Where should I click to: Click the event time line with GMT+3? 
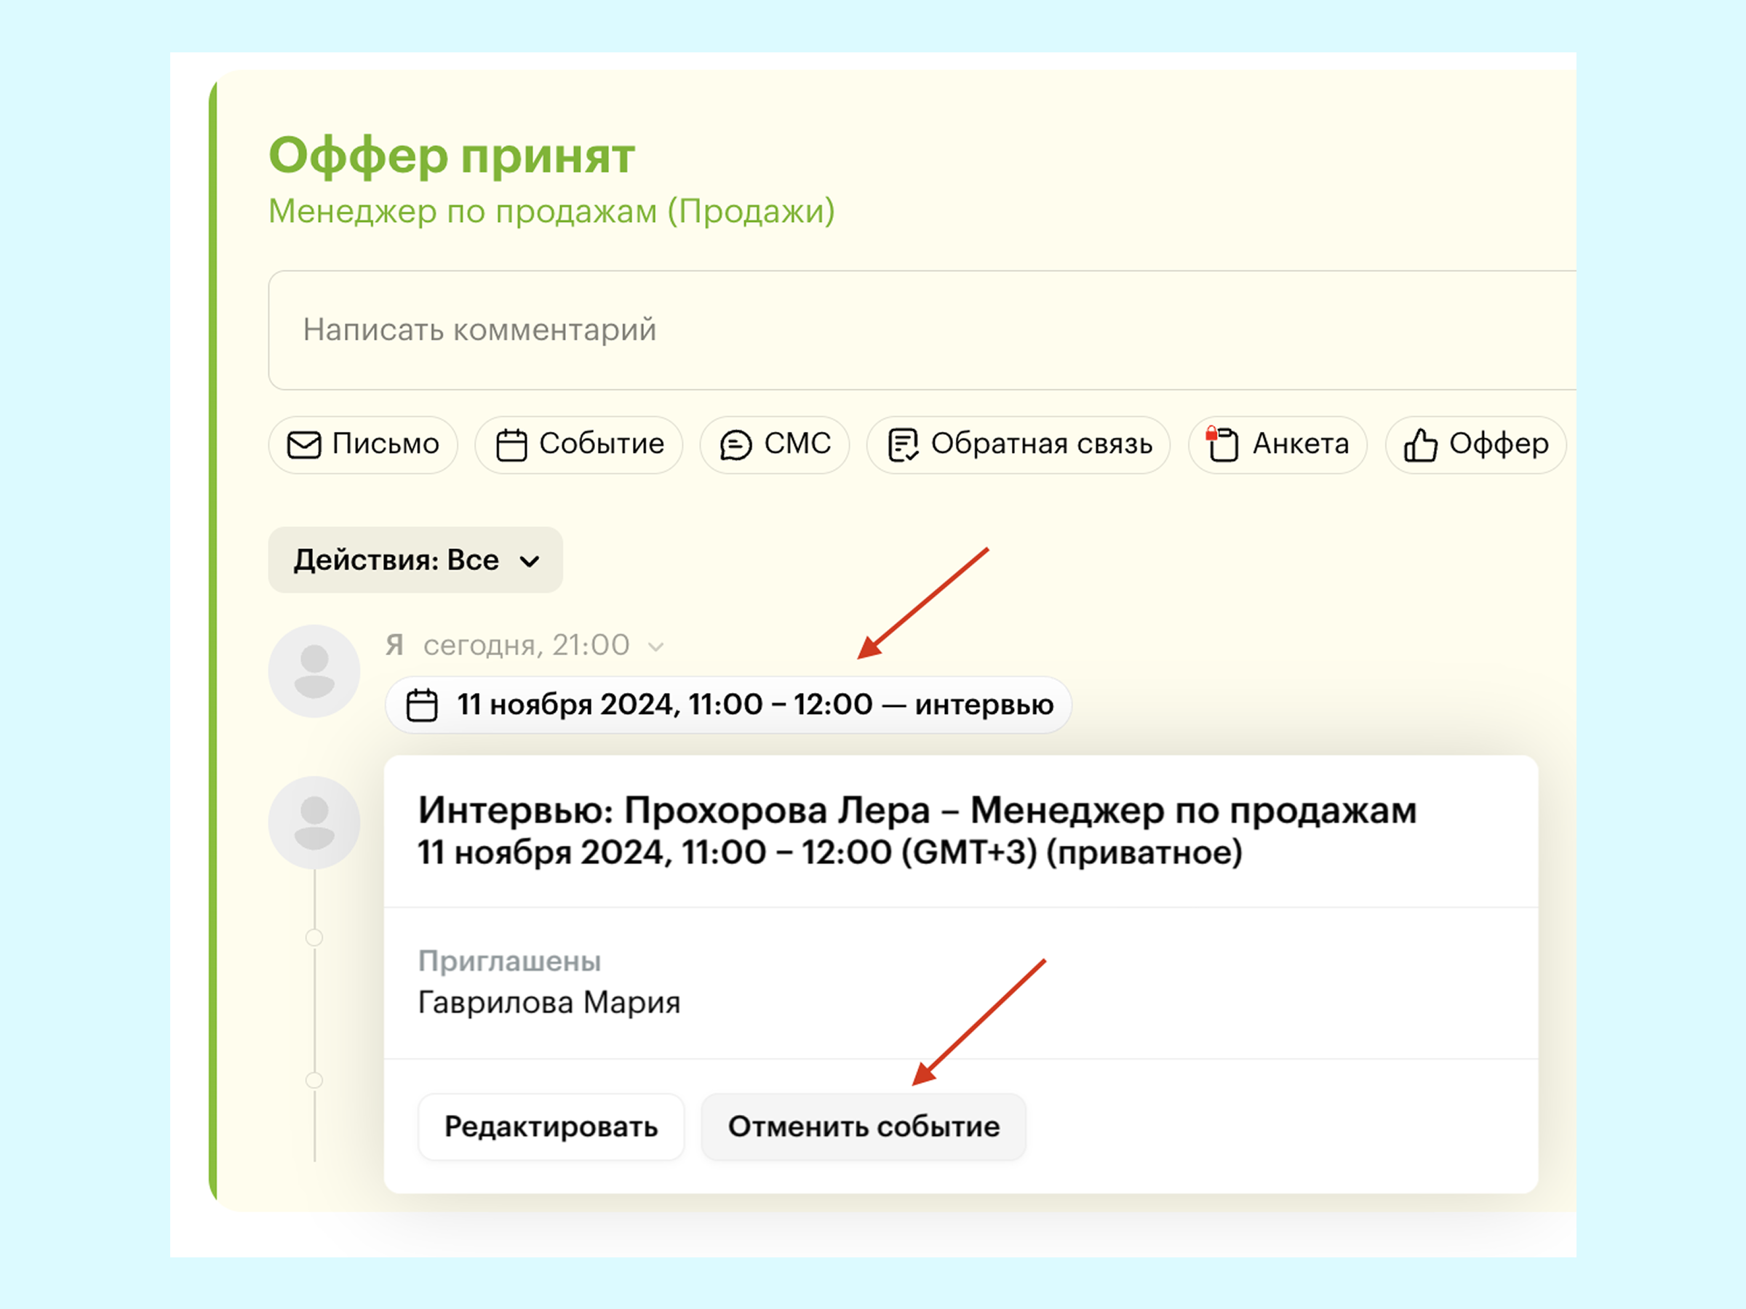[x=829, y=853]
